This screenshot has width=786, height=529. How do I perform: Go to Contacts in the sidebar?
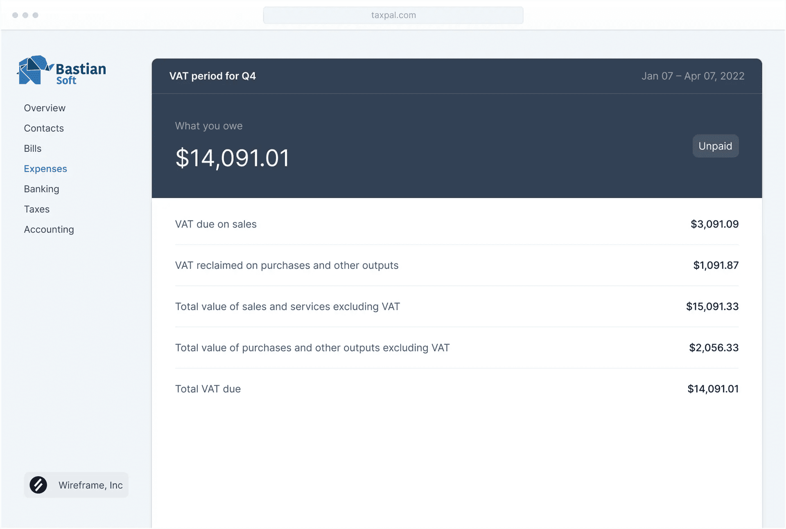[x=44, y=128]
